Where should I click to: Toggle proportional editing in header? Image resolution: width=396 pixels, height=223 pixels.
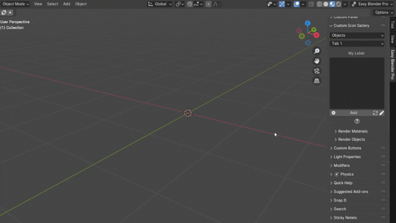pyautogui.click(x=208, y=4)
